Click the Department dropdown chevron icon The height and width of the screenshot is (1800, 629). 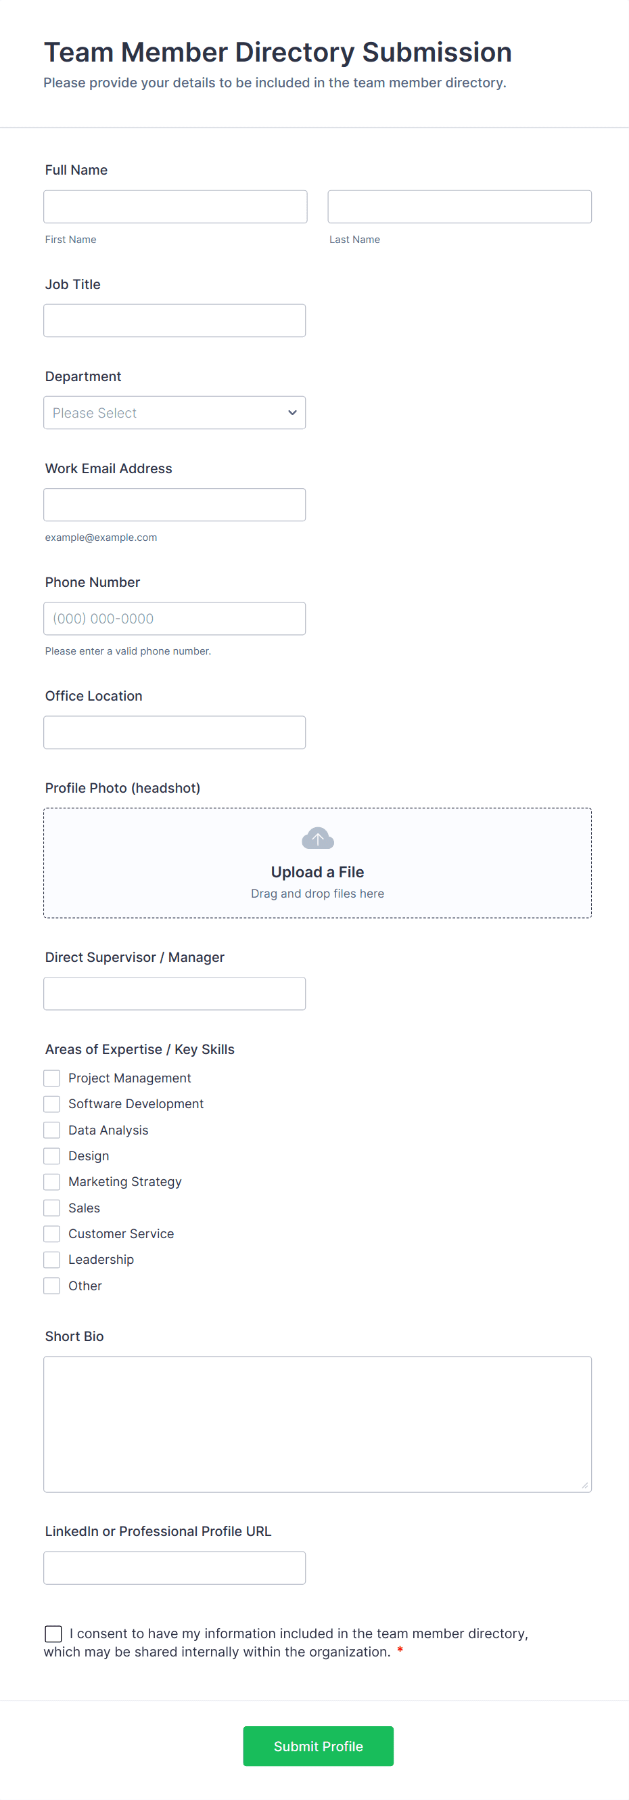tap(291, 412)
